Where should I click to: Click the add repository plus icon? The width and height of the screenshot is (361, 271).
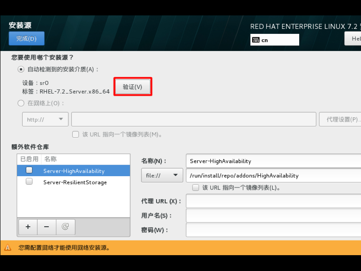(x=28, y=227)
